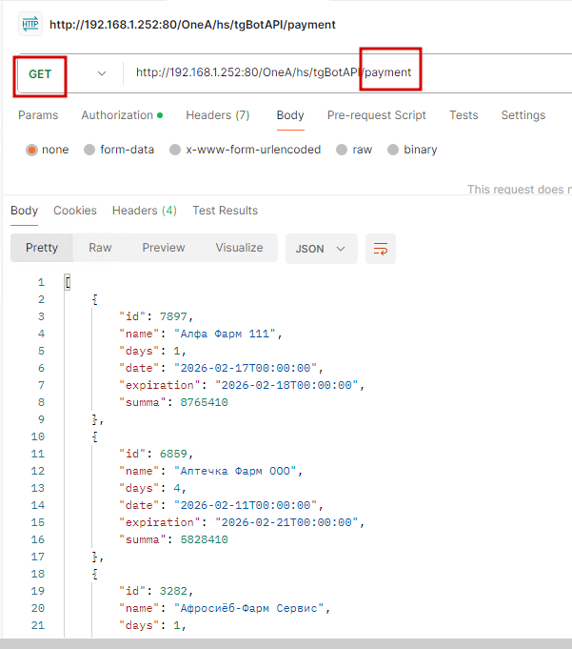The image size is (572, 649).
Task: Collapse the JSON array at line 1
Action: 68,282
